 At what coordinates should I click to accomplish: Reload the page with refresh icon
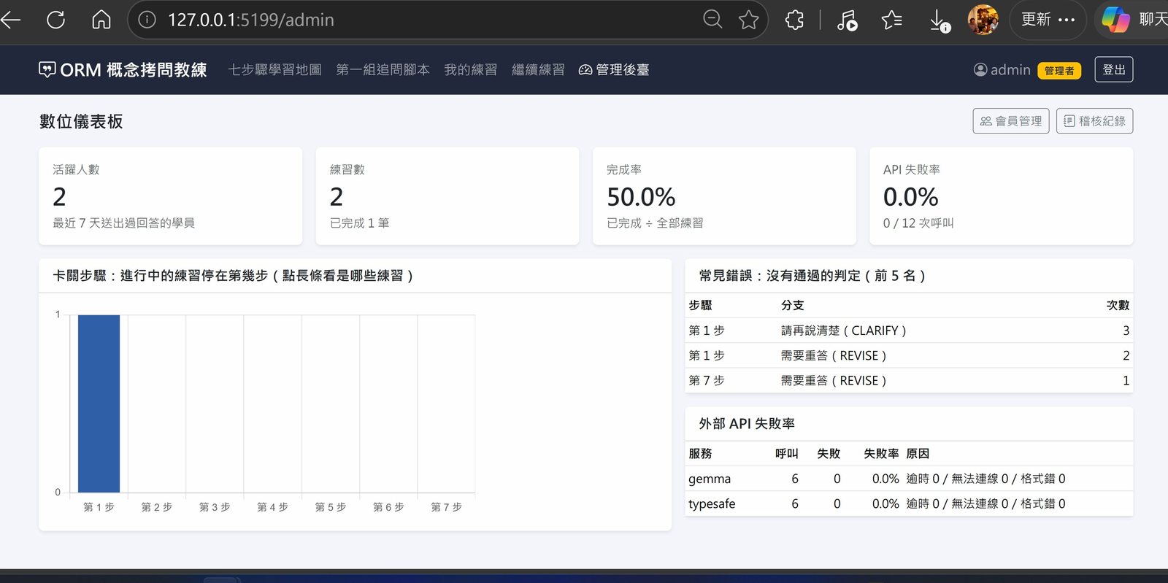click(x=56, y=20)
